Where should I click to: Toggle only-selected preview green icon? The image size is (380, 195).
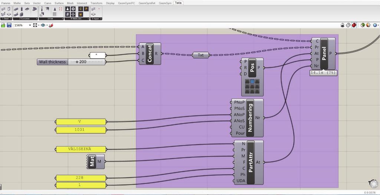(363, 25)
